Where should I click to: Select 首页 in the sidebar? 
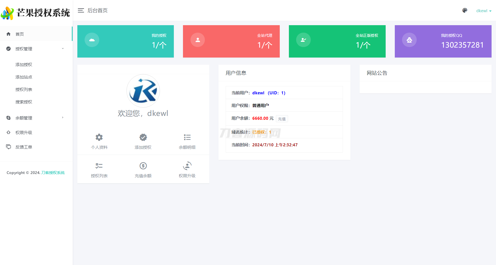click(20, 34)
